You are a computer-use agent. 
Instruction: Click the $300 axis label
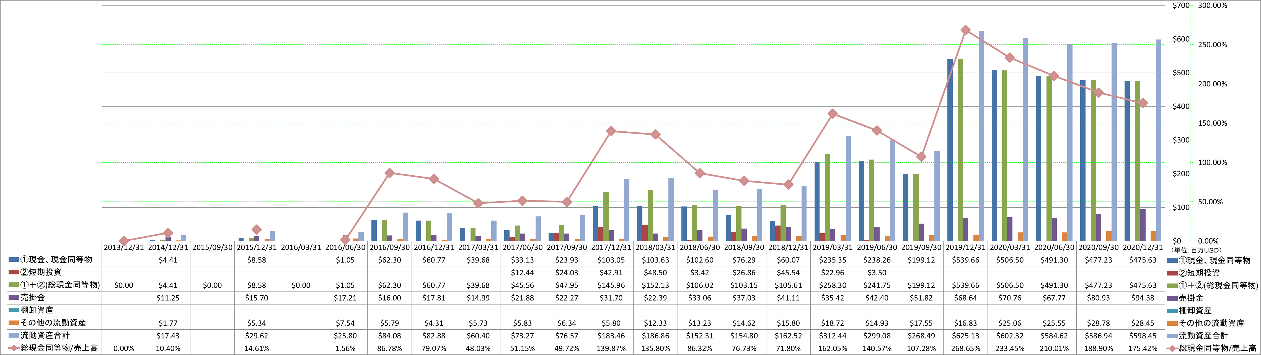coord(1181,140)
